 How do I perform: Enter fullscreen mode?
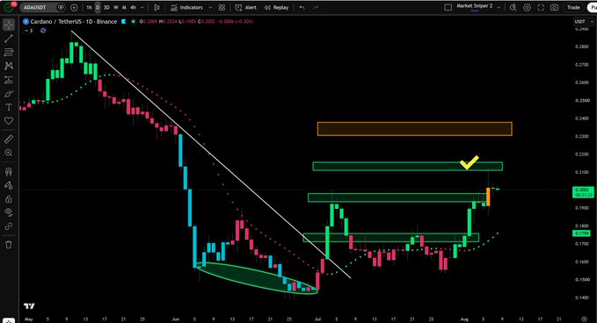[541, 7]
